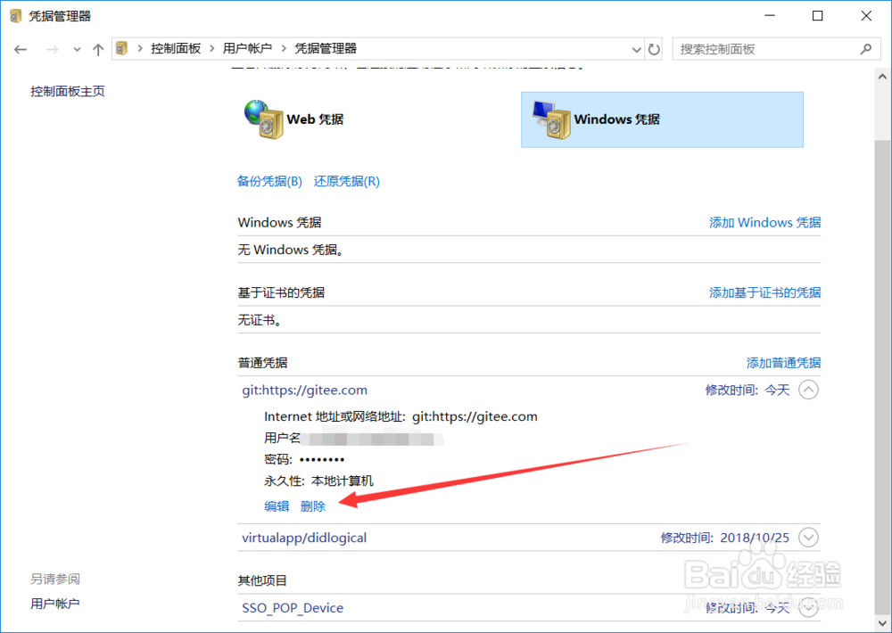
Task: Open the address bar history dropdown
Action: 636,49
